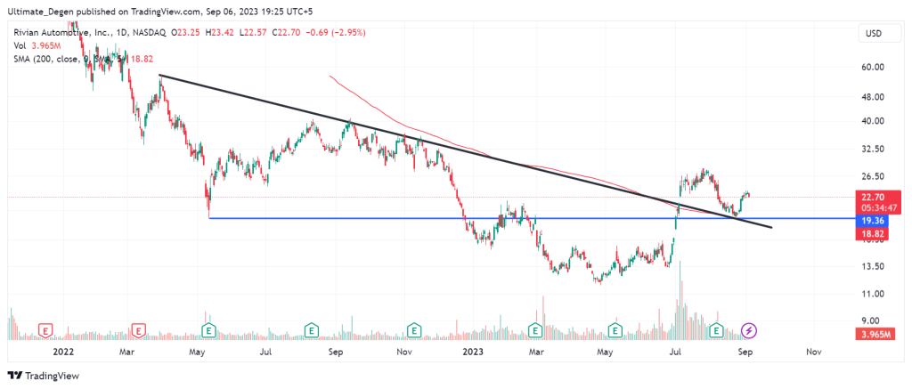The image size is (912, 389).
Task: Click the 2023 time axis label
Action: [x=472, y=352]
